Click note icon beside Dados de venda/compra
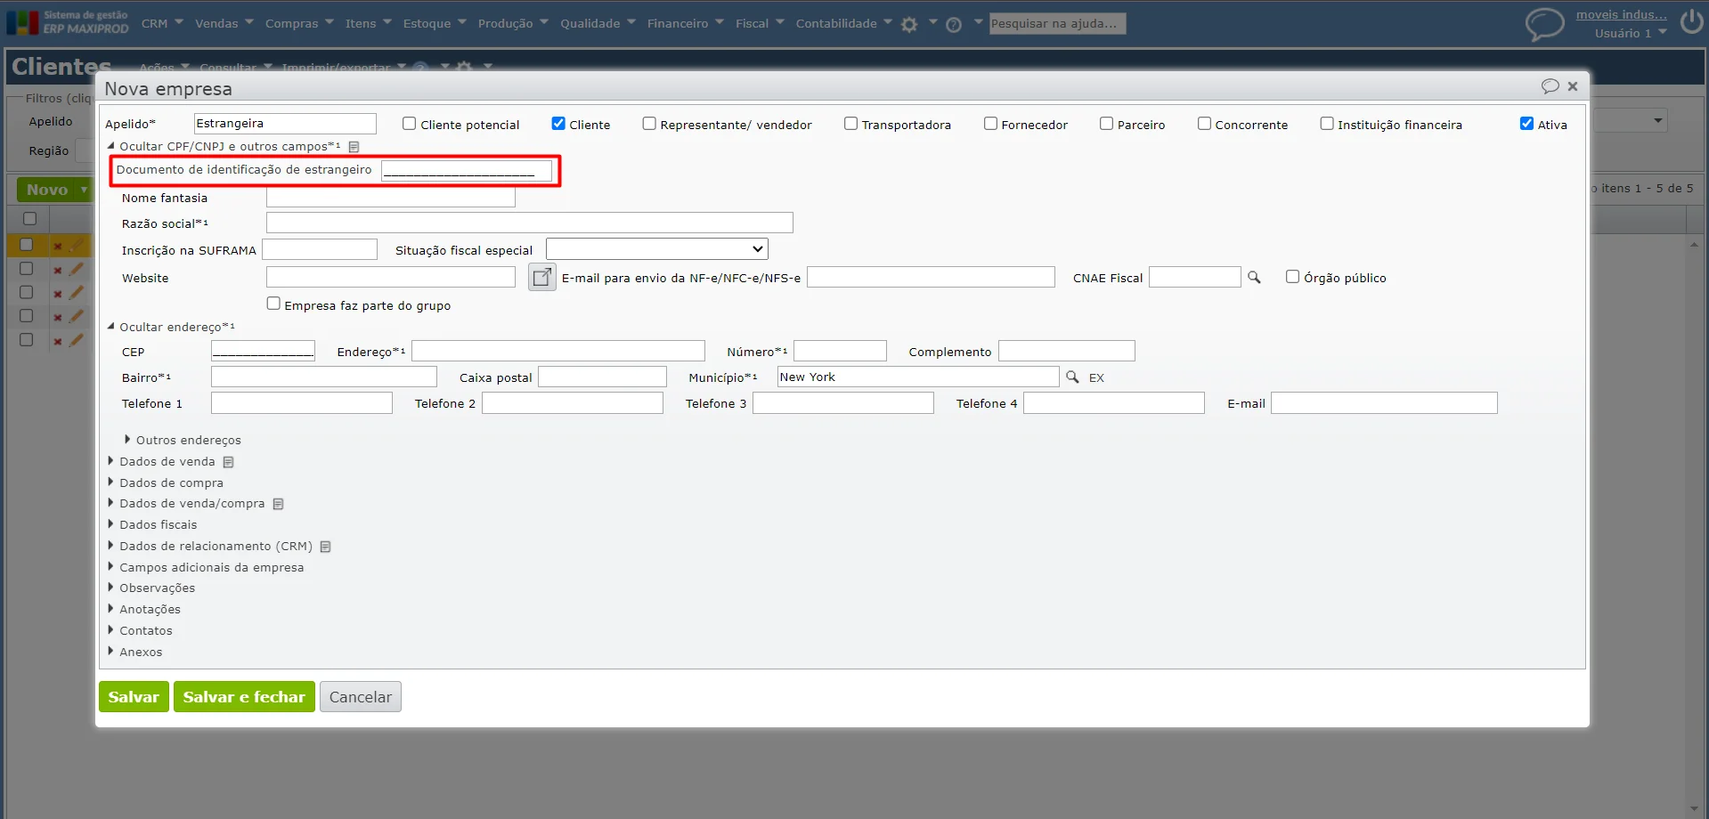The image size is (1709, 819). coord(278,504)
